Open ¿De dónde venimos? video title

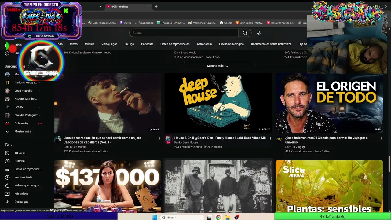point(327,140)
